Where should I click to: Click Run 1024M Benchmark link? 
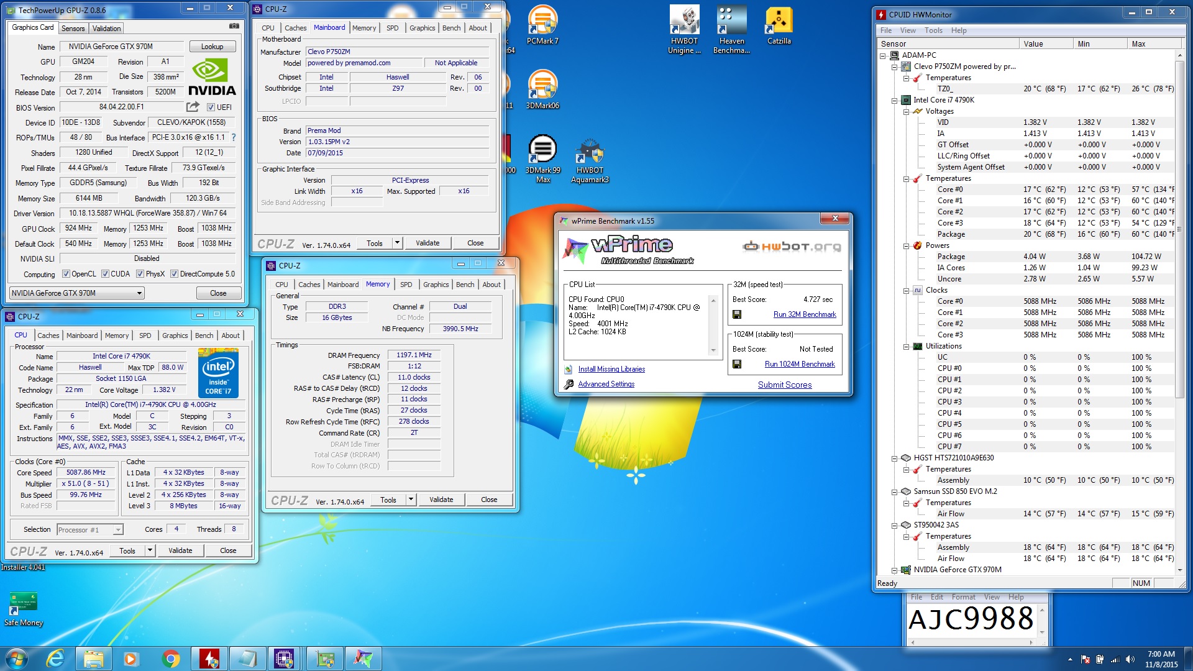(x=800, y=364)
